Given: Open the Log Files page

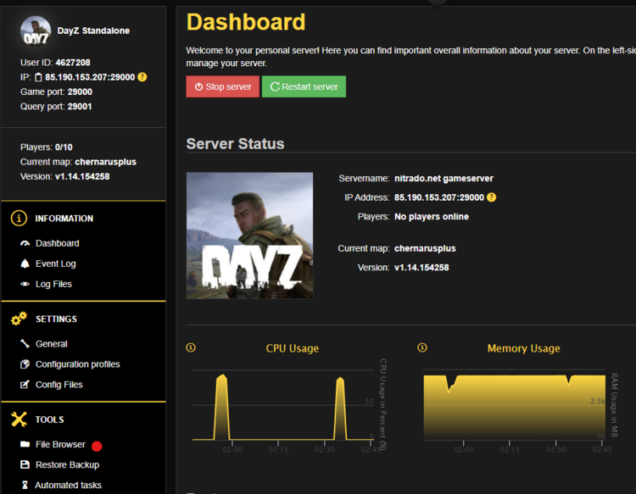Looking at the screenshot, I should [x=53, y=284].
